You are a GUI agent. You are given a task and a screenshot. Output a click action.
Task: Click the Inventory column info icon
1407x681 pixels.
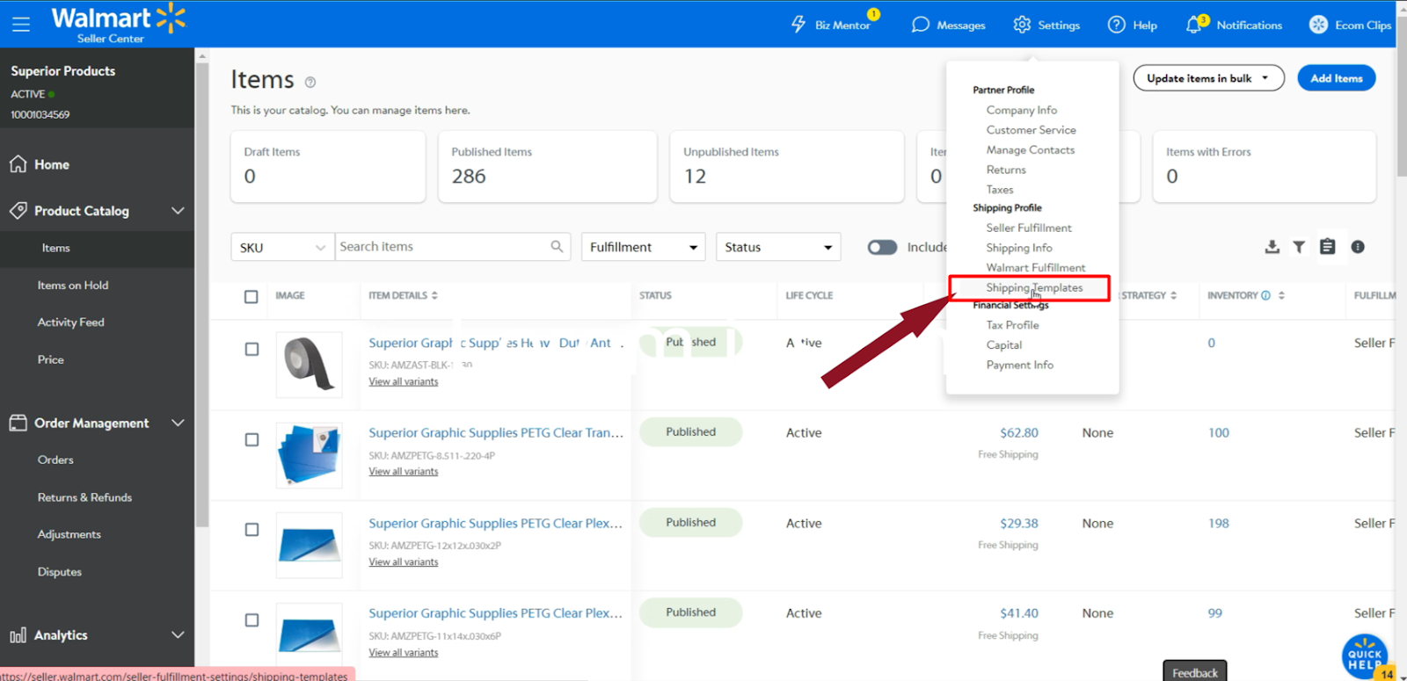pyautogui.click(x=1265, y=295)
